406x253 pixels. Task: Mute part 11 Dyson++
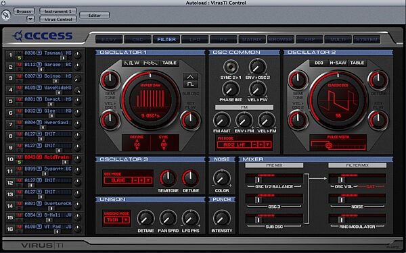pyautogui.click(x=19, y=169)
